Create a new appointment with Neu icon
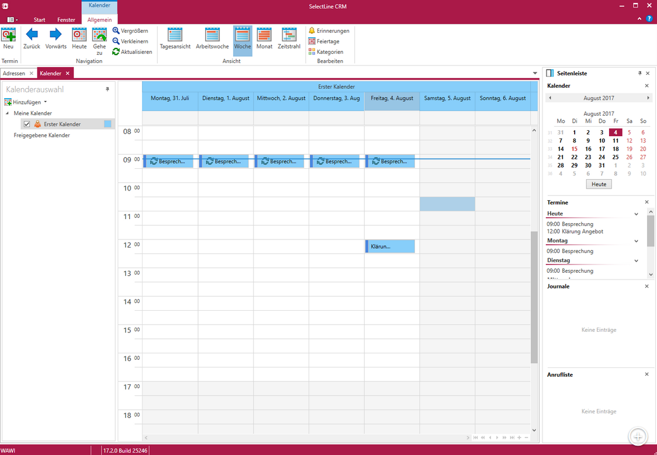 tap(8, 35)
